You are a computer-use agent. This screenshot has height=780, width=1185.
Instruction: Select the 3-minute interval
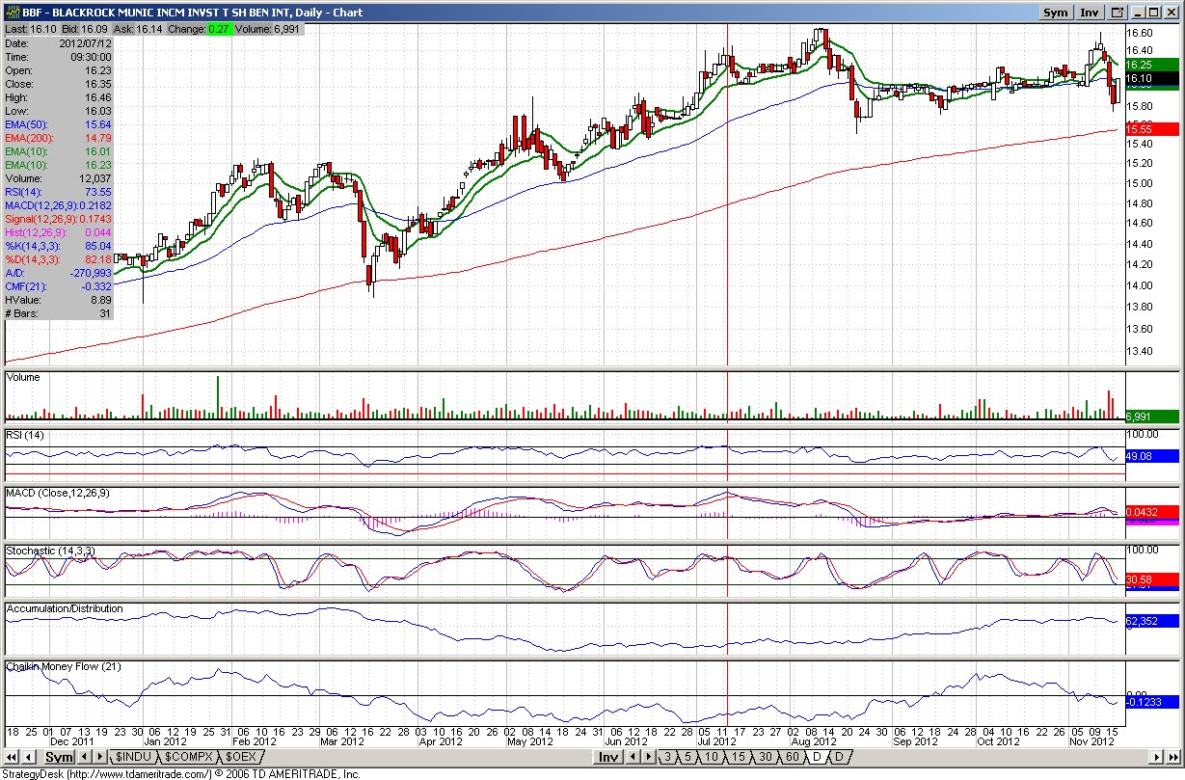[667, 757]
